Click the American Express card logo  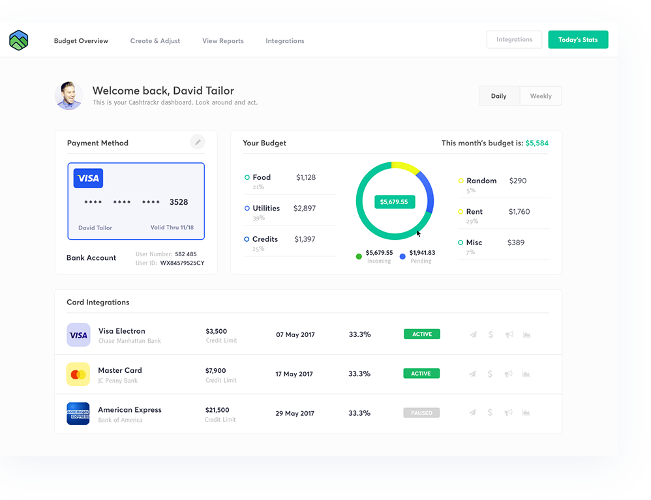(x=78, y=413)
